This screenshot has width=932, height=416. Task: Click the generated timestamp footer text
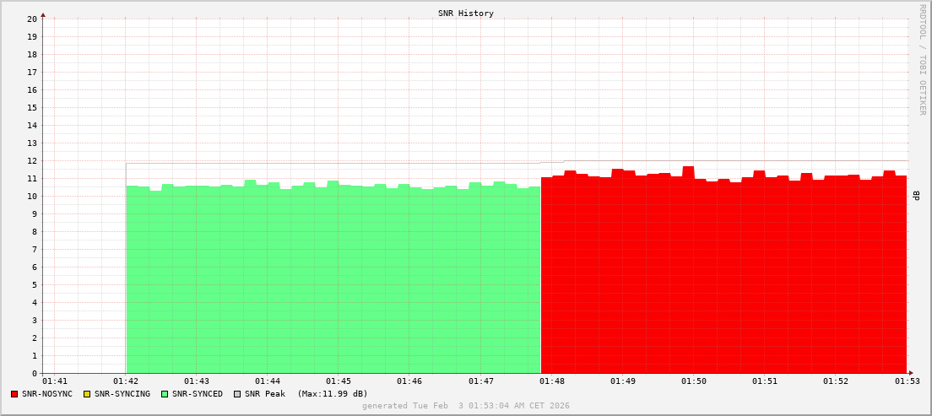click(x=465, y=406)
